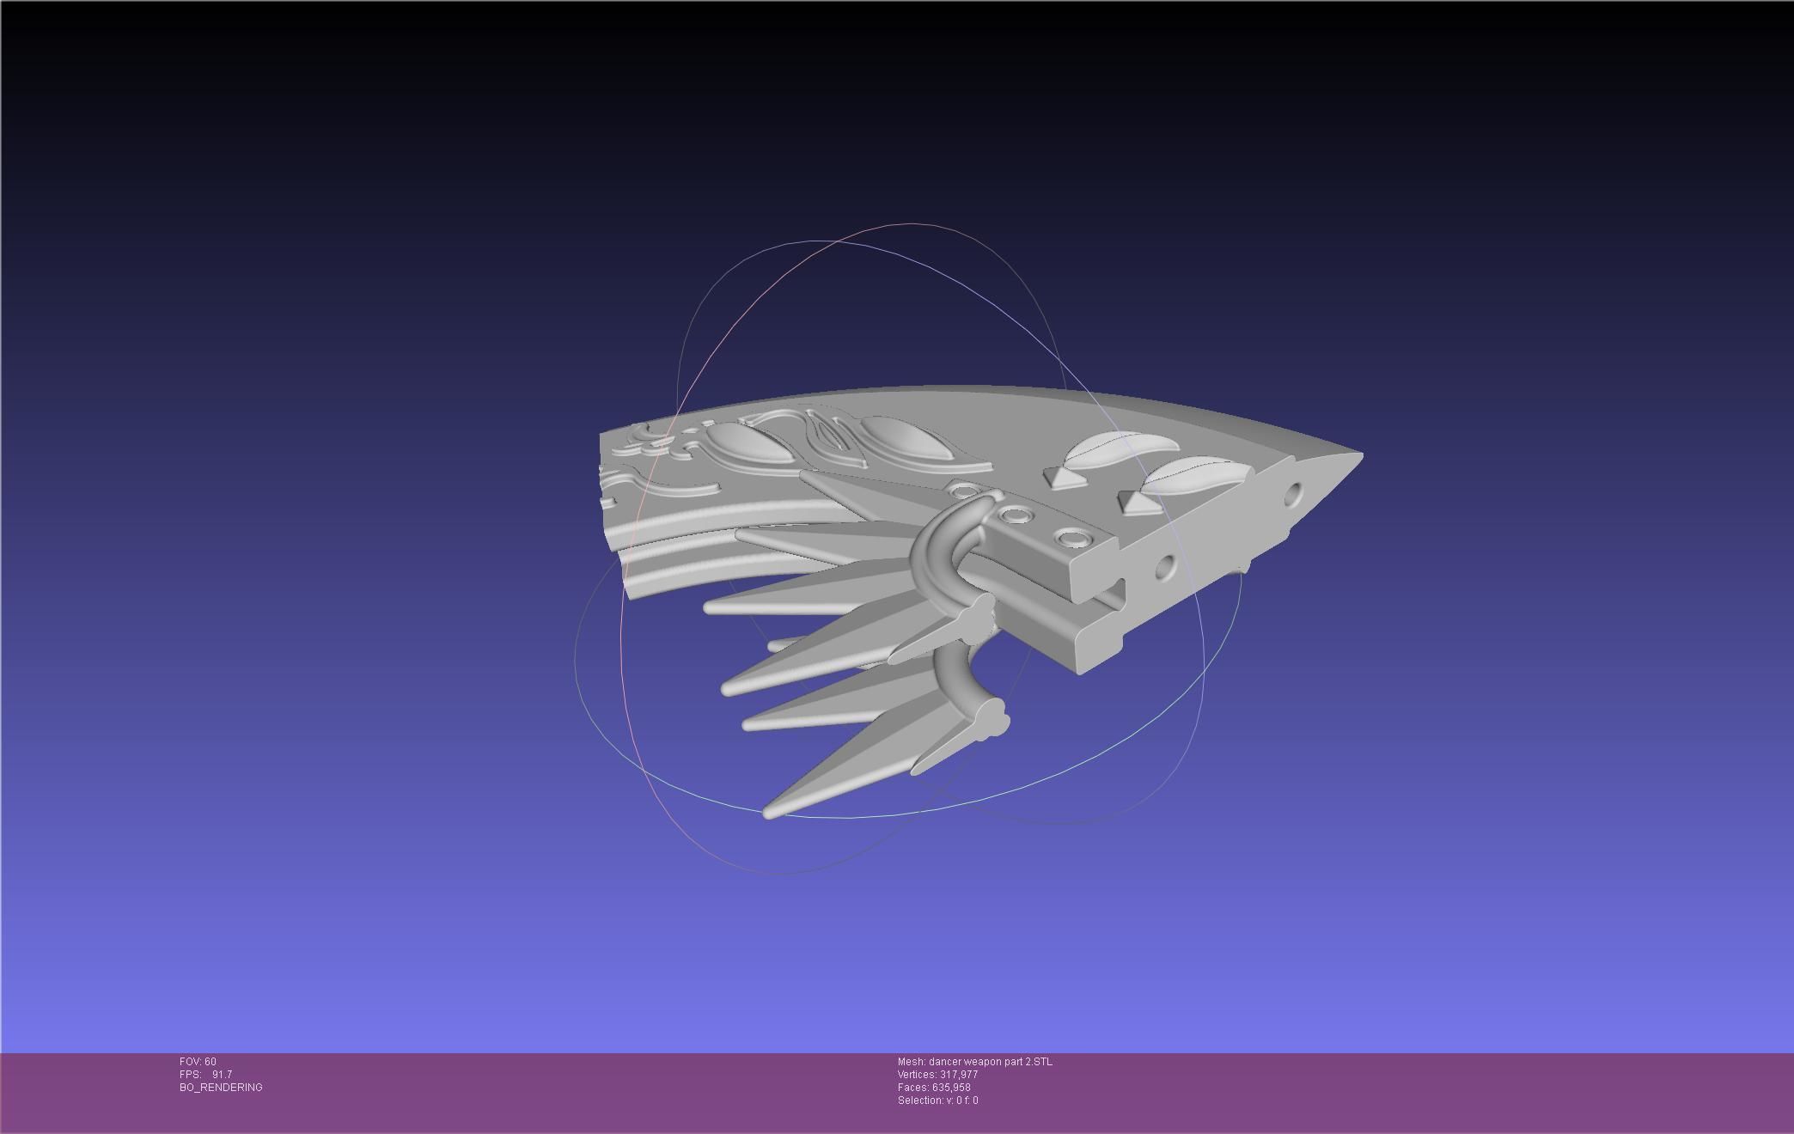This screenshot has width=1794, height=1134.
Task: Click the BO_RENDERING status text
Action: tap(221, 1088)
